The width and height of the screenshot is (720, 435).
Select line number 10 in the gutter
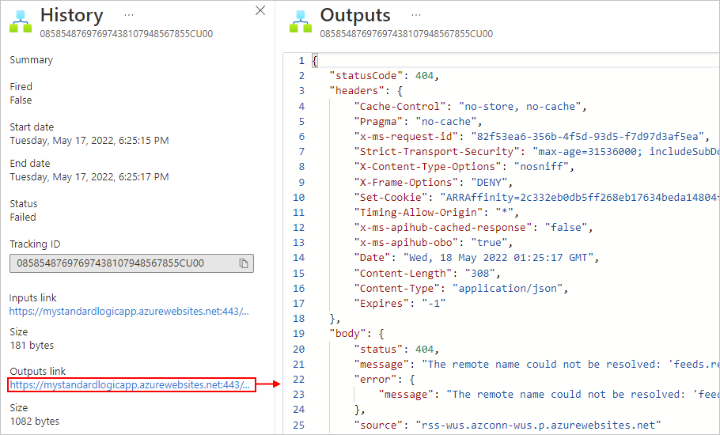299,197
